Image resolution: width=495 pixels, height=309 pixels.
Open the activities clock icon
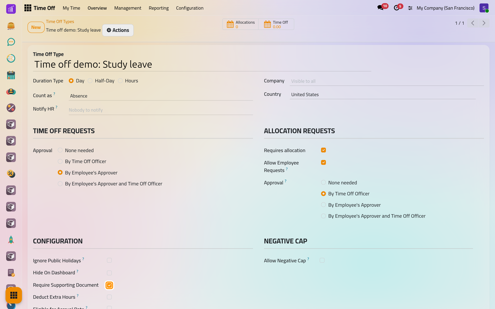(x=397, y=8)
